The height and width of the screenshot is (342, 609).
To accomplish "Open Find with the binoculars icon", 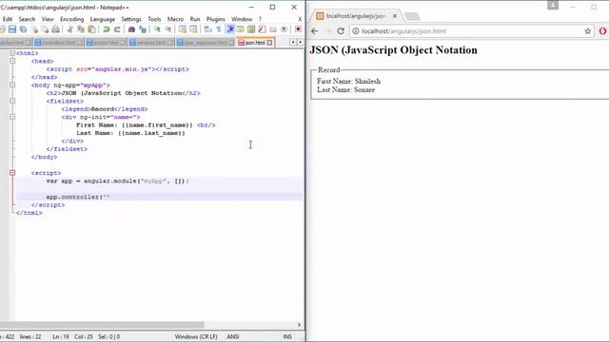I will 131,29.
